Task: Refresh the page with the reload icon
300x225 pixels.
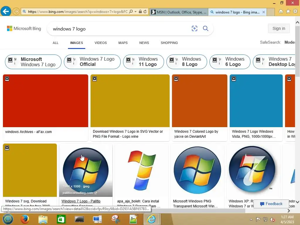Action: tap(145, 12)
